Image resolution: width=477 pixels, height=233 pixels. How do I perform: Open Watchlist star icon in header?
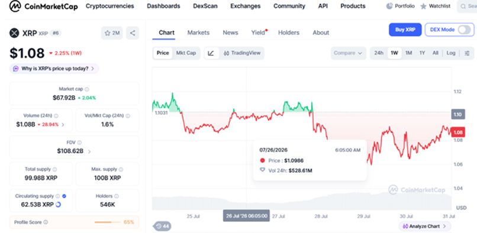click(x=424, y=6)
